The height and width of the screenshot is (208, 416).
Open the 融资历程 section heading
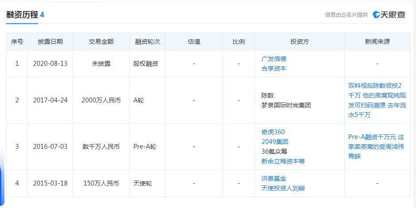(x=22, y=15)
